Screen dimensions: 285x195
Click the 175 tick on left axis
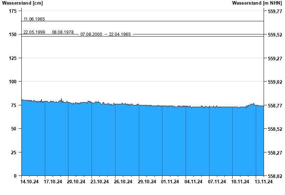[13, 11]
